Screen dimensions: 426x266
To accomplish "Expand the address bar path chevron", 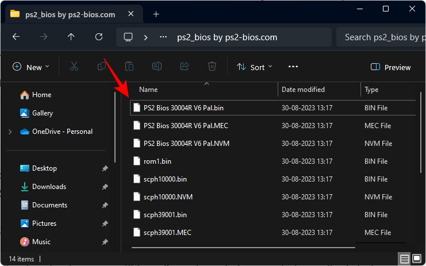I will [145, 37].
